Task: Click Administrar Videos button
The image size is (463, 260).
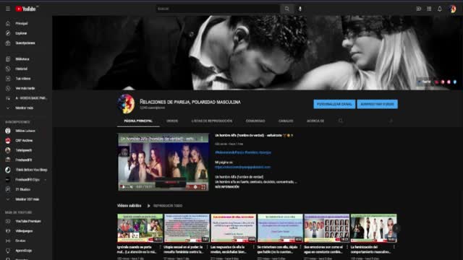Action: coord(378,104)
